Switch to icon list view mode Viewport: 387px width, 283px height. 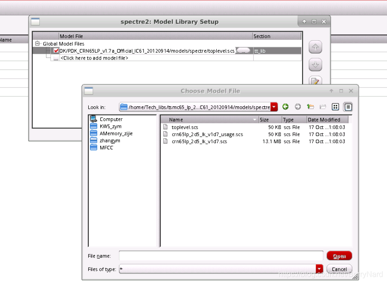(x=336, y=107)
